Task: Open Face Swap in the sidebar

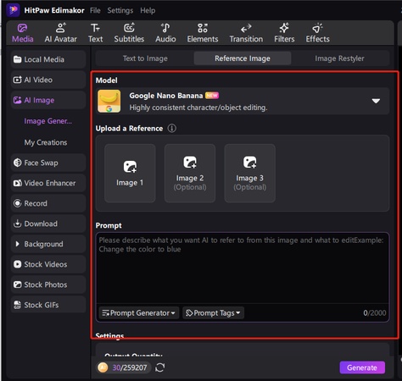Action: click(48, 163)
